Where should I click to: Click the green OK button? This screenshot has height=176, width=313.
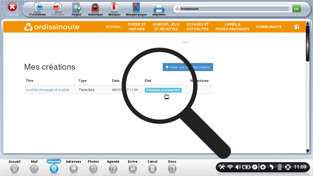(x=297, y=9)
